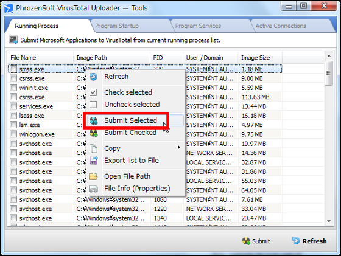Tick checkbox of svchost.exe with PID 1220
This screenshot has width=341, height=256.
point(13,209)
